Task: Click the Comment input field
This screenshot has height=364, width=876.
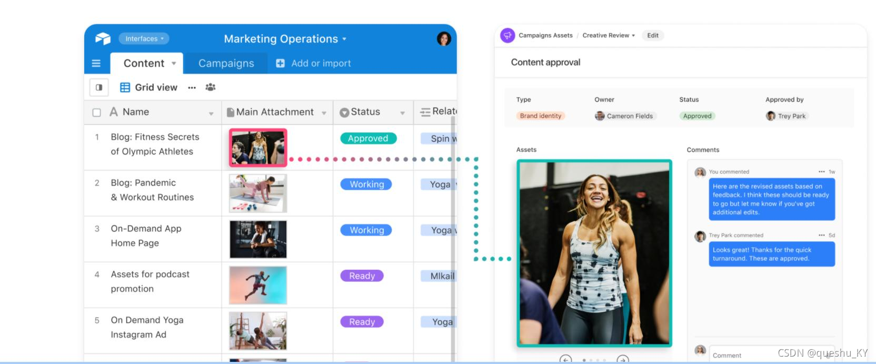Action: coord(771,355)
